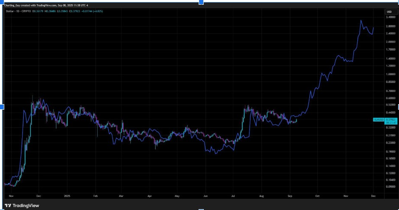The image size is (399, 210).
Task: Click the 2.80000 price axis label
Action: coord(390,26)
